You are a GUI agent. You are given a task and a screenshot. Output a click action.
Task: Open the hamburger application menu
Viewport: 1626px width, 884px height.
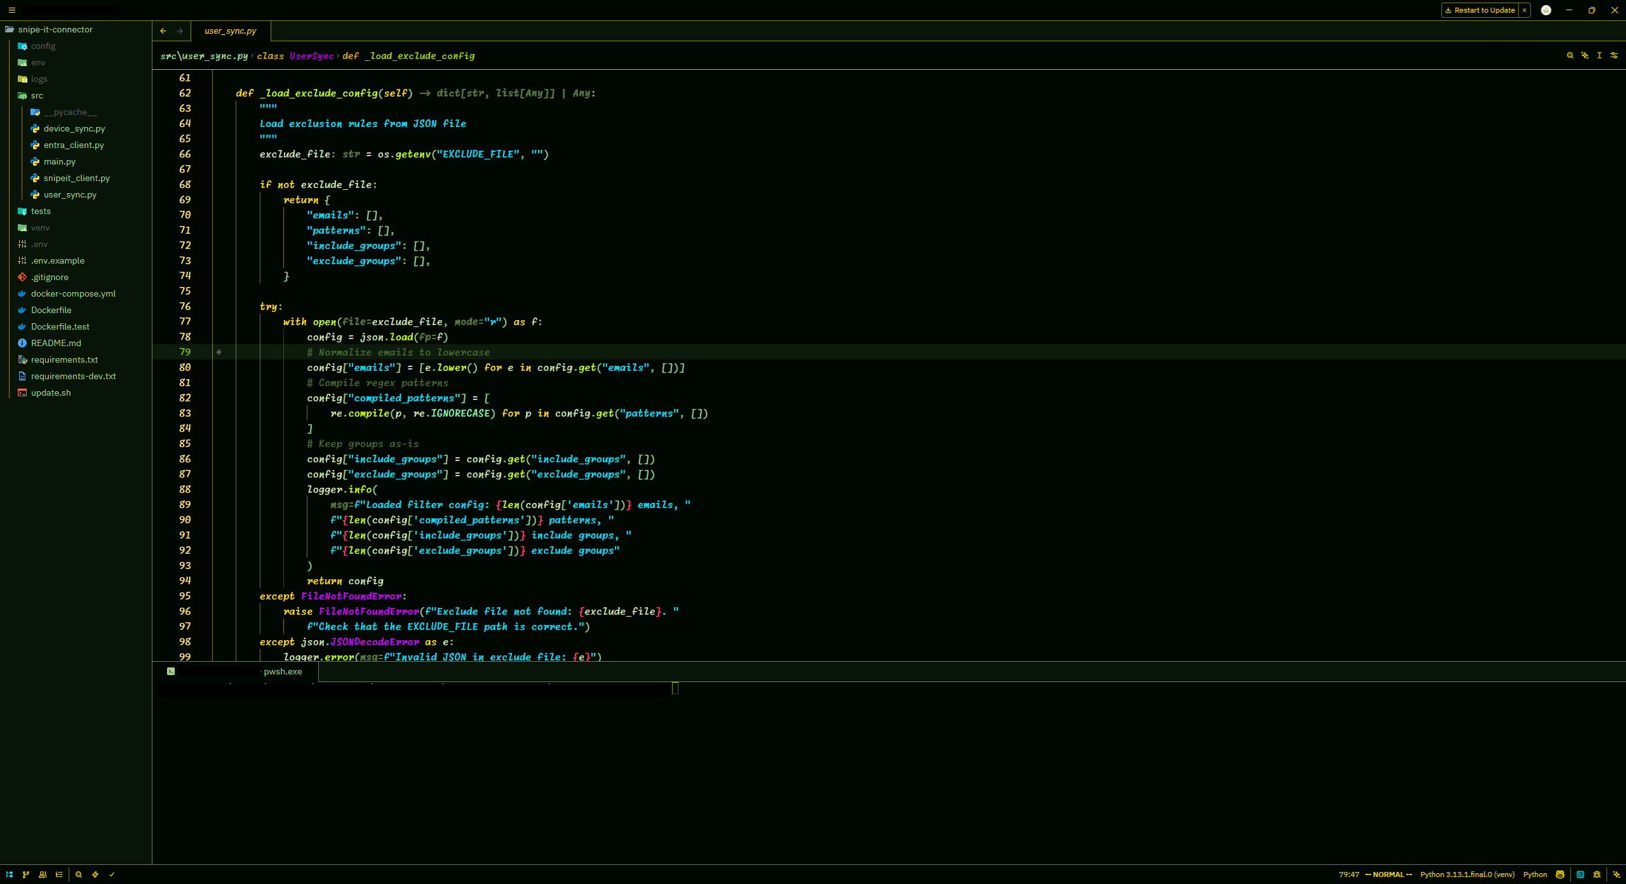coord(11,10)
